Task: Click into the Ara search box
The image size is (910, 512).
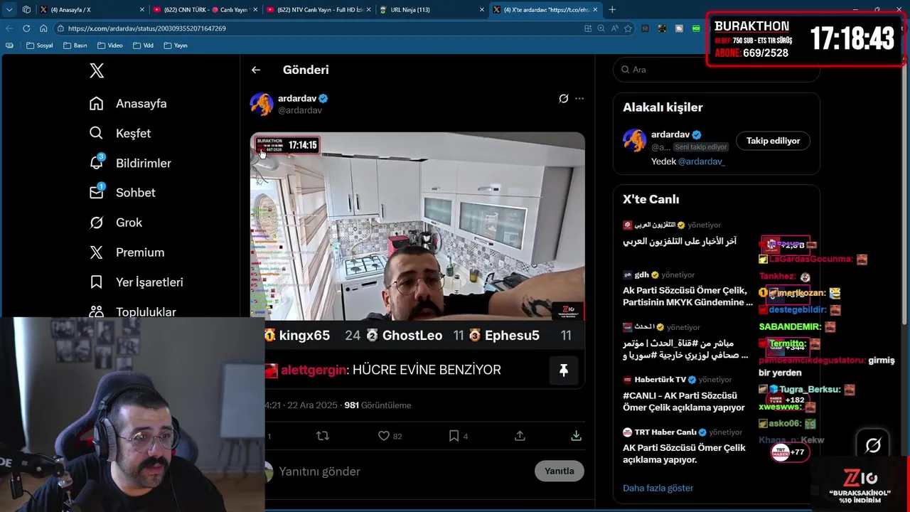Action: point(716,70)
